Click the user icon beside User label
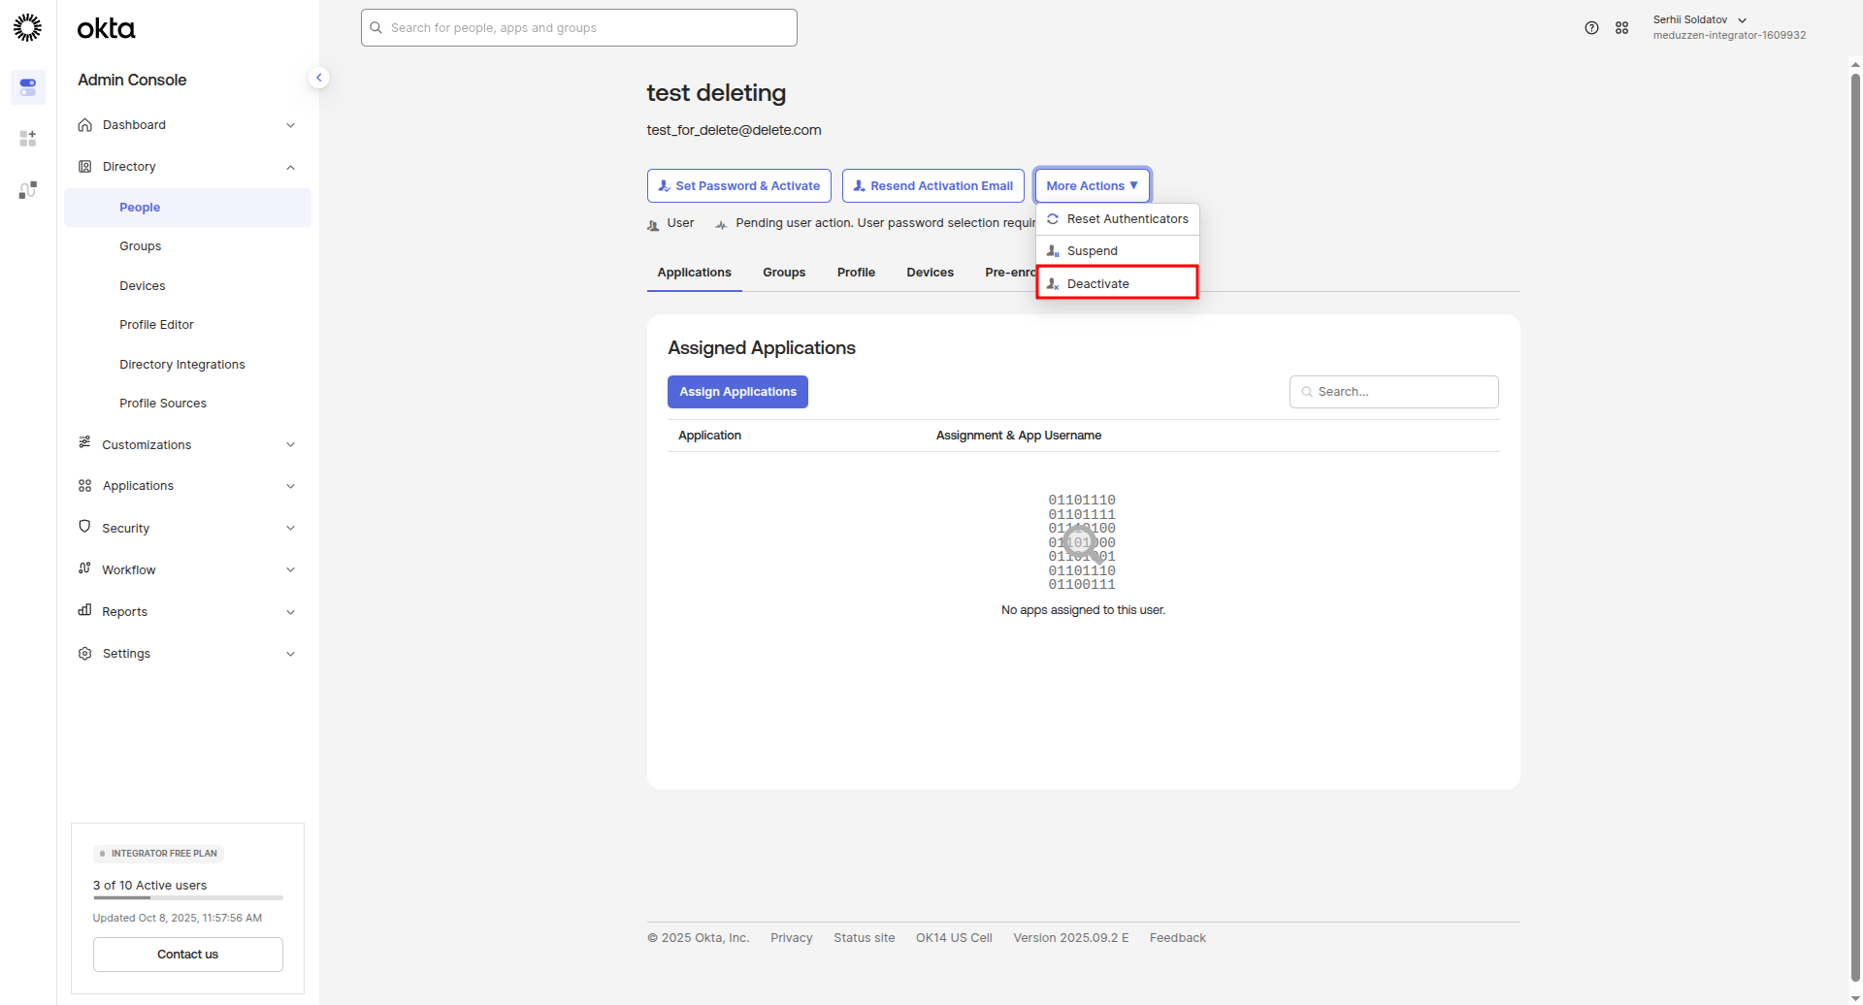The width and height of the screenshot is (1863, 1005). (653, 225)
